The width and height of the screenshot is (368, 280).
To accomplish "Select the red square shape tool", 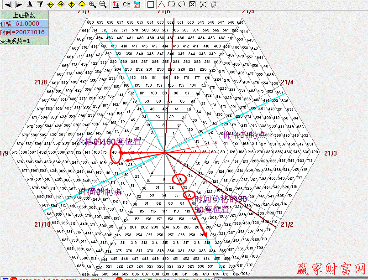I will [151, 5].
